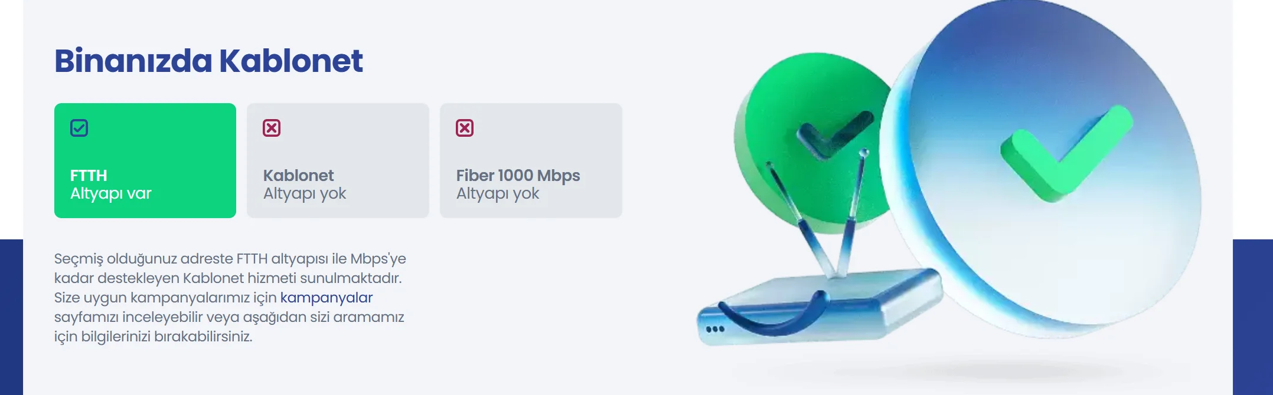Click the dark blue band on the left edge
Image resolution: width=1273 pixels, height=395 pixels.
(11, 317)
